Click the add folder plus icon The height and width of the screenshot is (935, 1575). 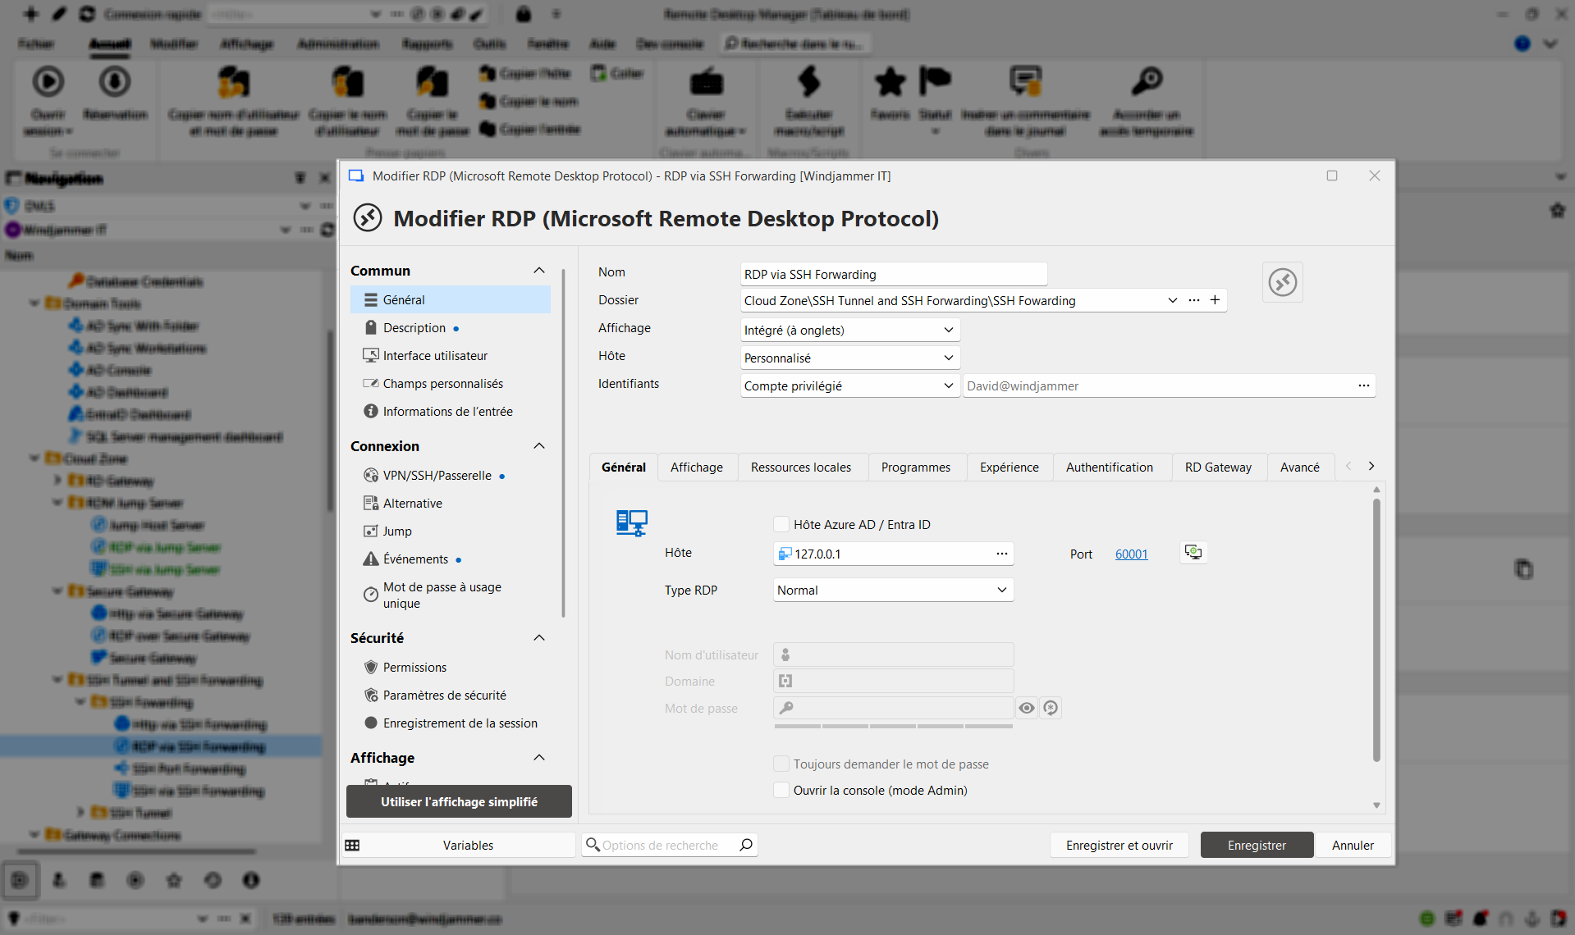coord(1215,300)
